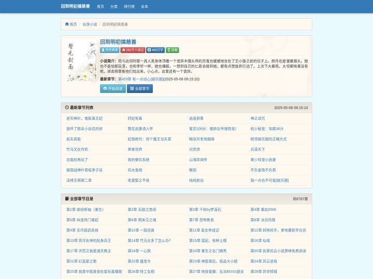Open chapter 第18章 一心居
The width and height of the screenshot is (373, 279).
139,251
